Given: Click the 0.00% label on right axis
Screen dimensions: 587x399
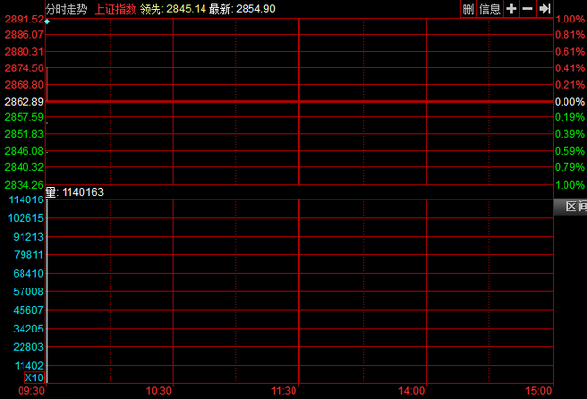Looking at the screenshot, I should pyautogui.click(x=569, y=102).
